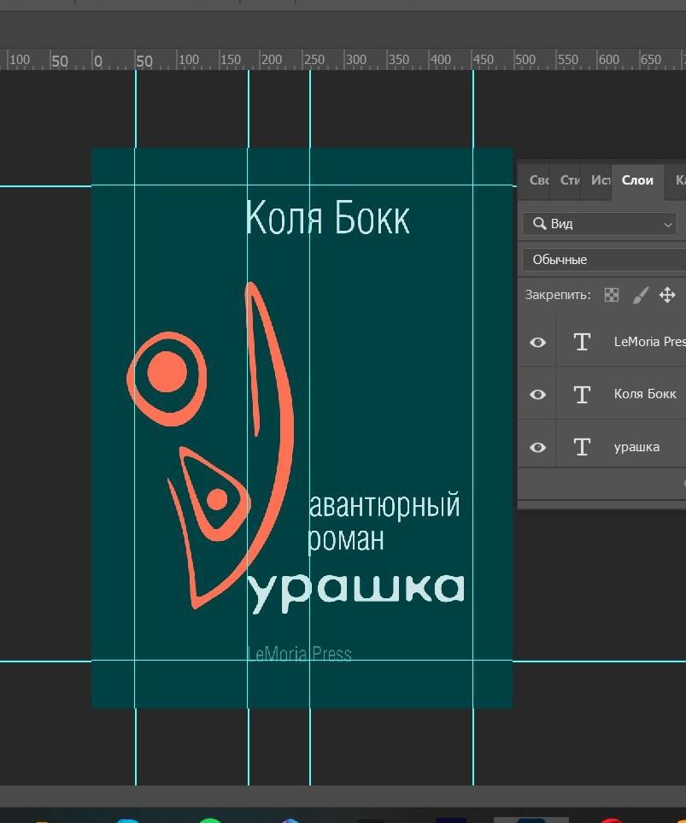Switch to the Ка tab next to Слои
Image resolution: width=686 pixels, height=823 pixels.
click(679, 180)
